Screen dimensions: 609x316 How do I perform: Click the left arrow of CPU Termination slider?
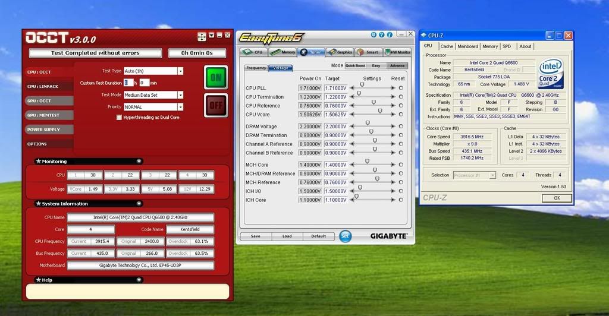coord(352,97)
